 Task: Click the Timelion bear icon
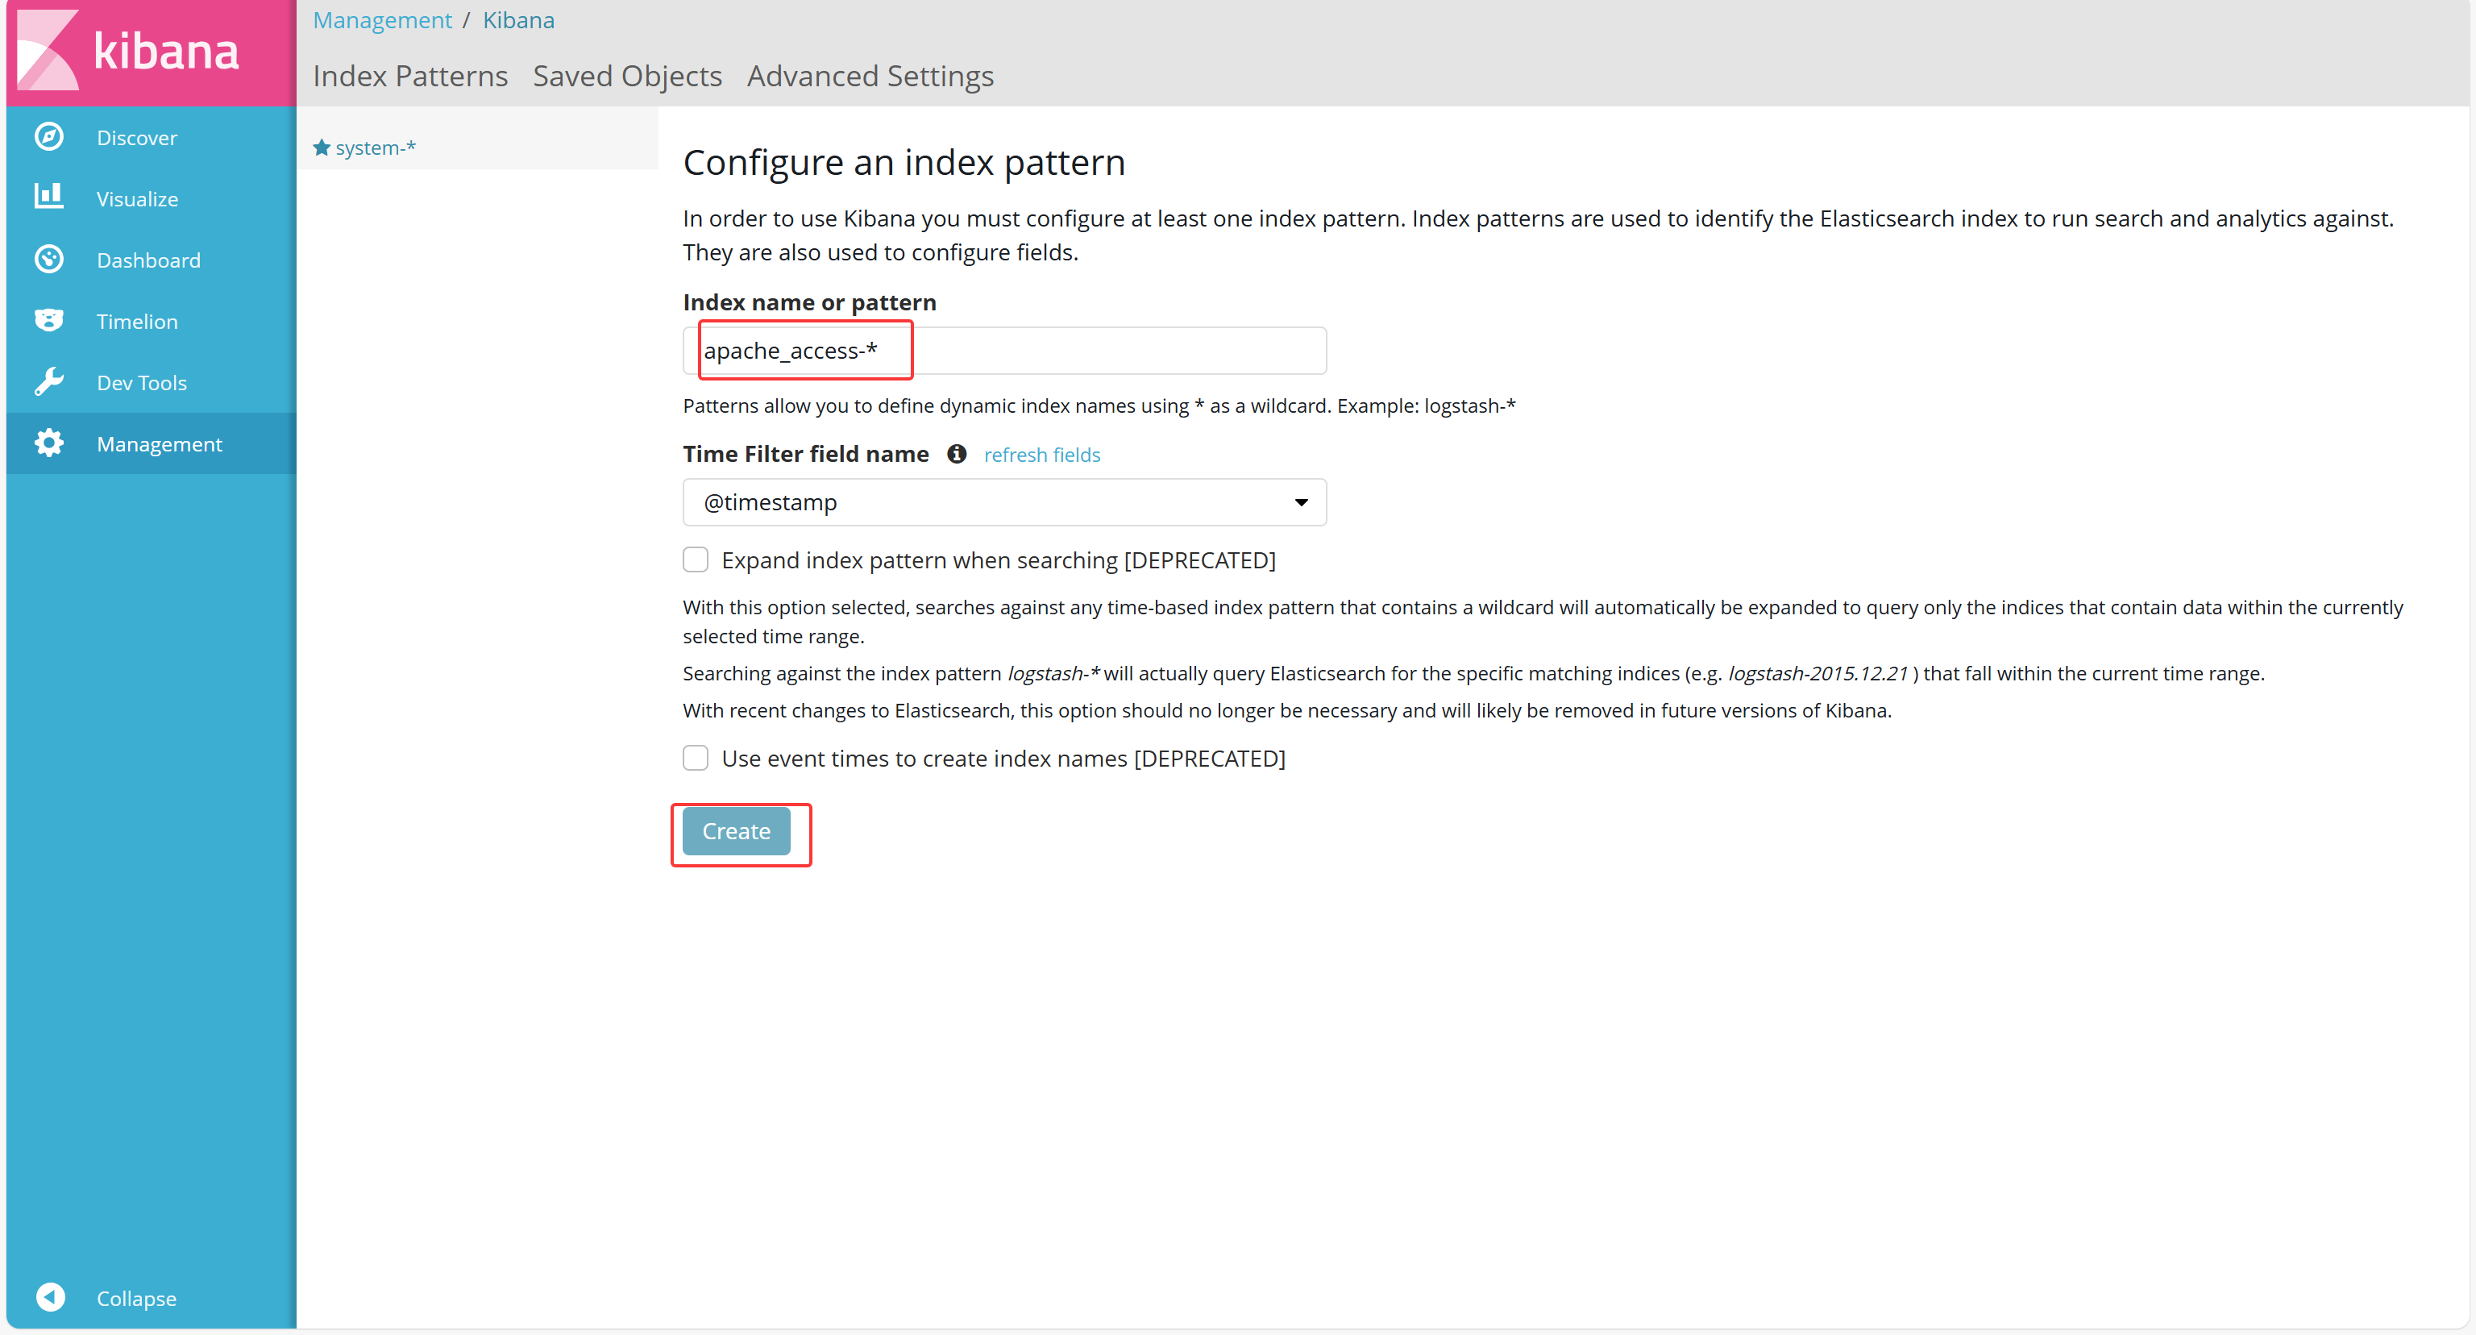coord(49,320)
